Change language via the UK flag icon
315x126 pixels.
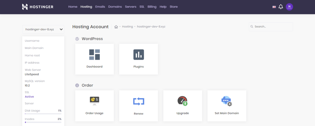(x=274, y=7)
